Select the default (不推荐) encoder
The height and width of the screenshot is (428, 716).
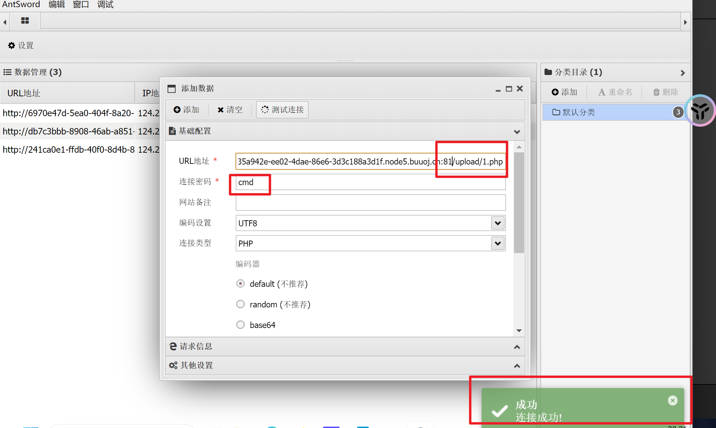click(240, 283)
